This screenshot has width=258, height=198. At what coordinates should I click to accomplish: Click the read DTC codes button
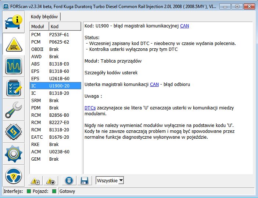(x=35, y=181)
